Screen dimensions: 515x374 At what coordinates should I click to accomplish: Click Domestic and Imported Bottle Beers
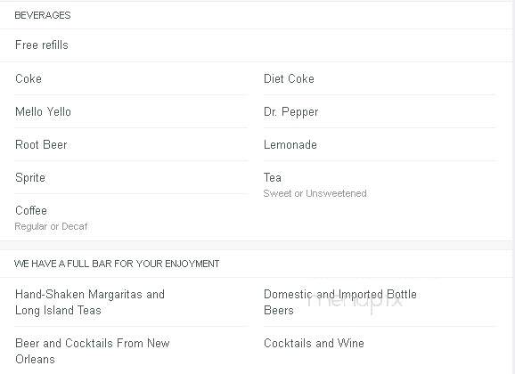pyautogui.click(x=340, y=302)
